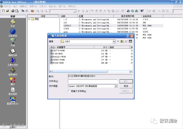Sort projects by 最后使用日期 column header

tap(128, 16)
